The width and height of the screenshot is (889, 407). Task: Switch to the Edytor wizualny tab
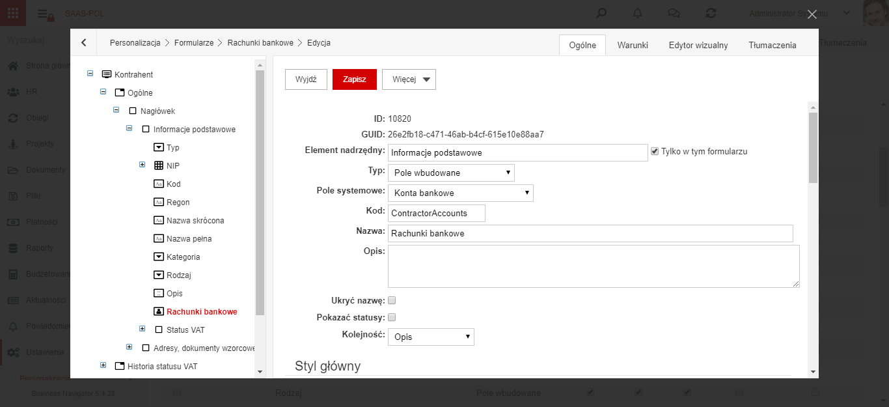(x=698, y=45)
